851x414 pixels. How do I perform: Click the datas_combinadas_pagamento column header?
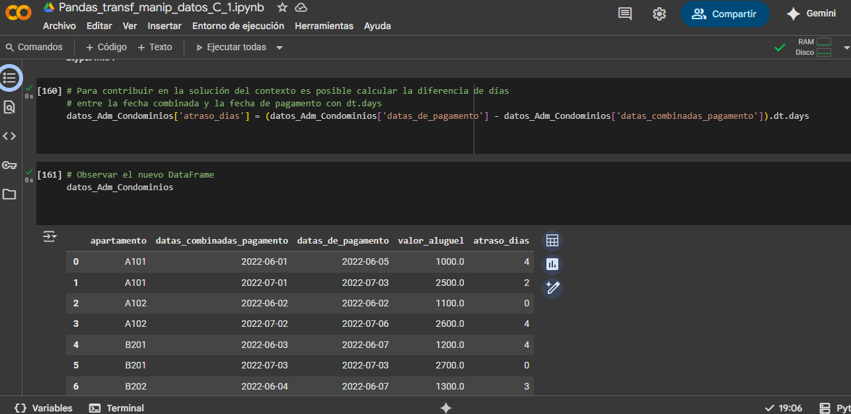pyautogui.click(x=222, y=241)
